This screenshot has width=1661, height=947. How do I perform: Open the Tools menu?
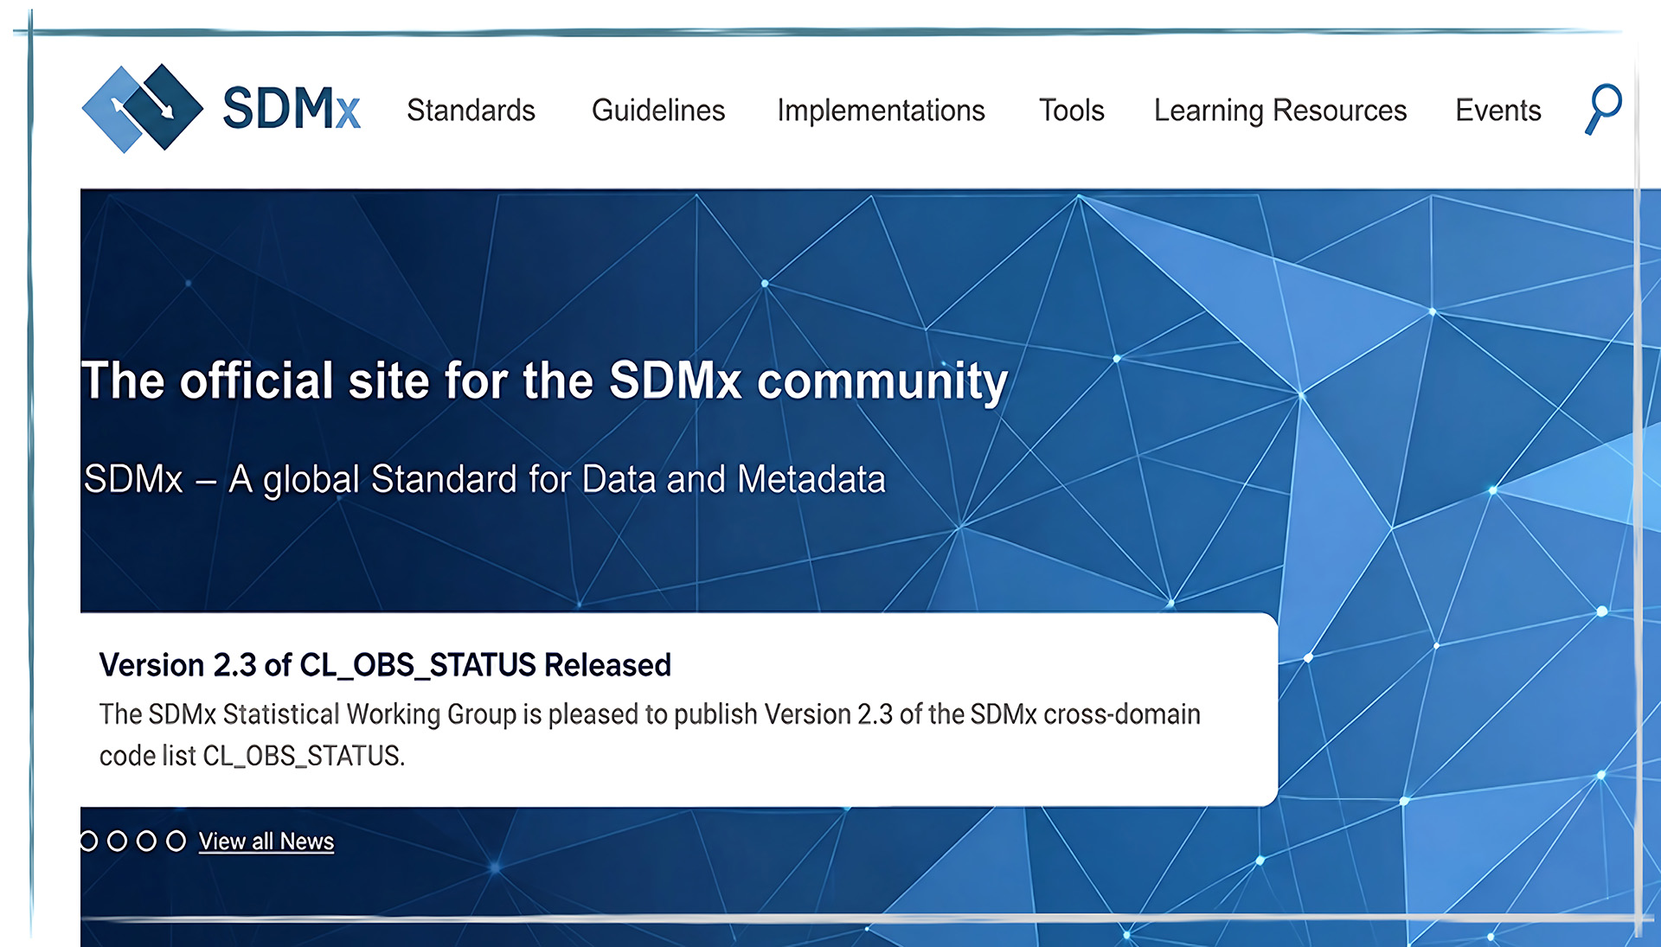tap(1071, 111)
